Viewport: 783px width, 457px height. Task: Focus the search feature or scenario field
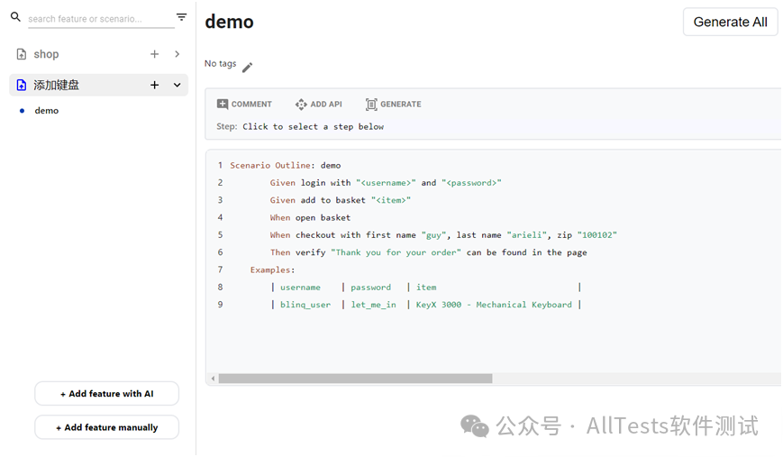[102, 19]
